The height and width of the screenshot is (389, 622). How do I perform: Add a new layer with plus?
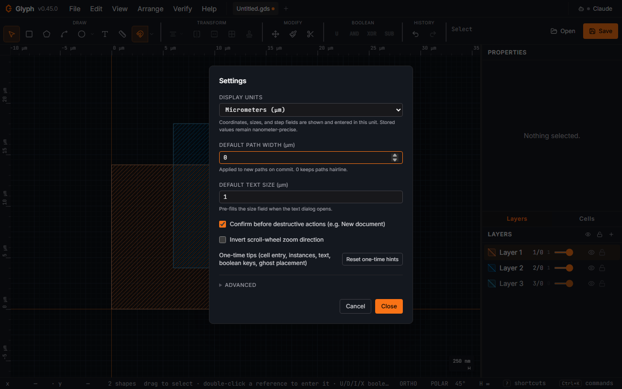coord(611,234)
